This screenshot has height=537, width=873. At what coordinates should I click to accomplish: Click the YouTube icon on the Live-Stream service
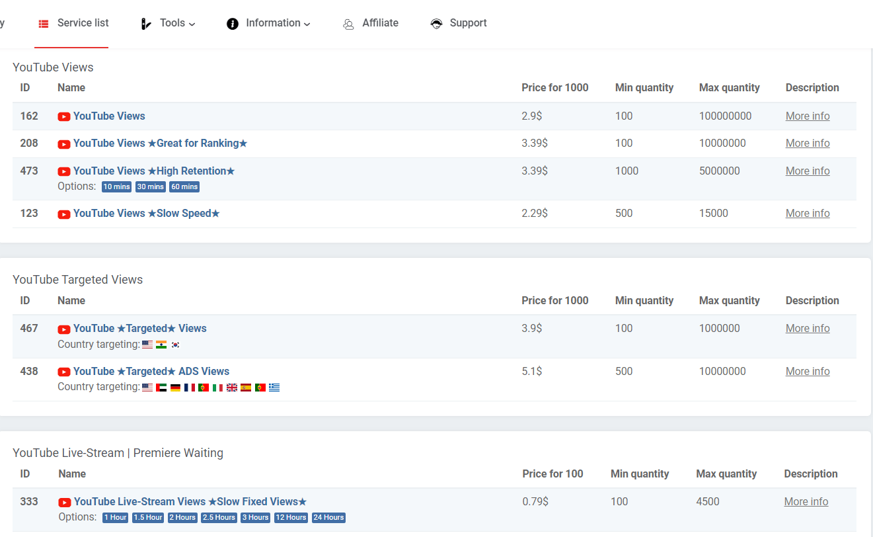click(x=63, y=502)
